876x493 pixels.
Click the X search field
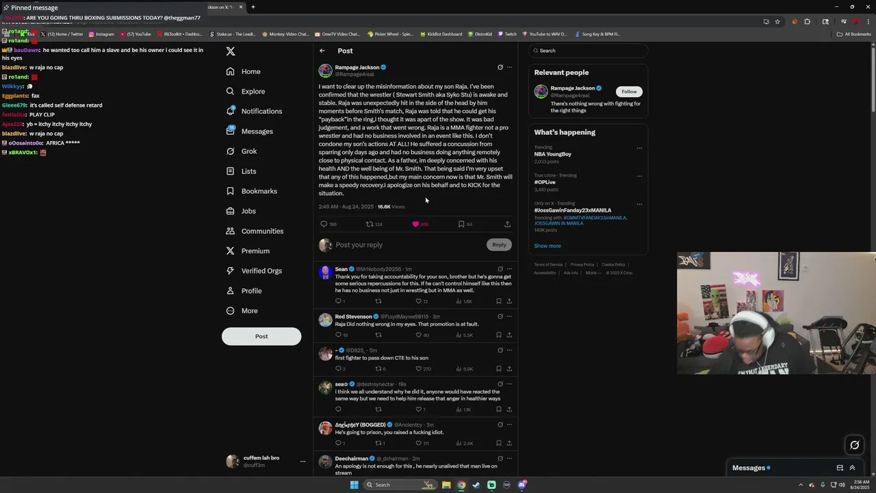click(x=588, y=51)
